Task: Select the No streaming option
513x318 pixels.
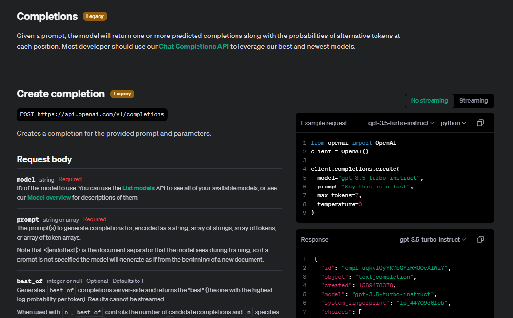Action: pos(429,101)
